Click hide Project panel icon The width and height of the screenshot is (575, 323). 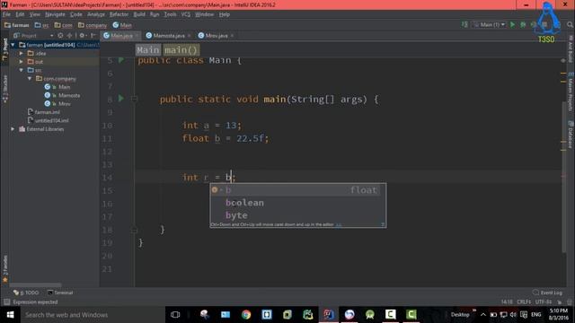(x=93, y=36)
